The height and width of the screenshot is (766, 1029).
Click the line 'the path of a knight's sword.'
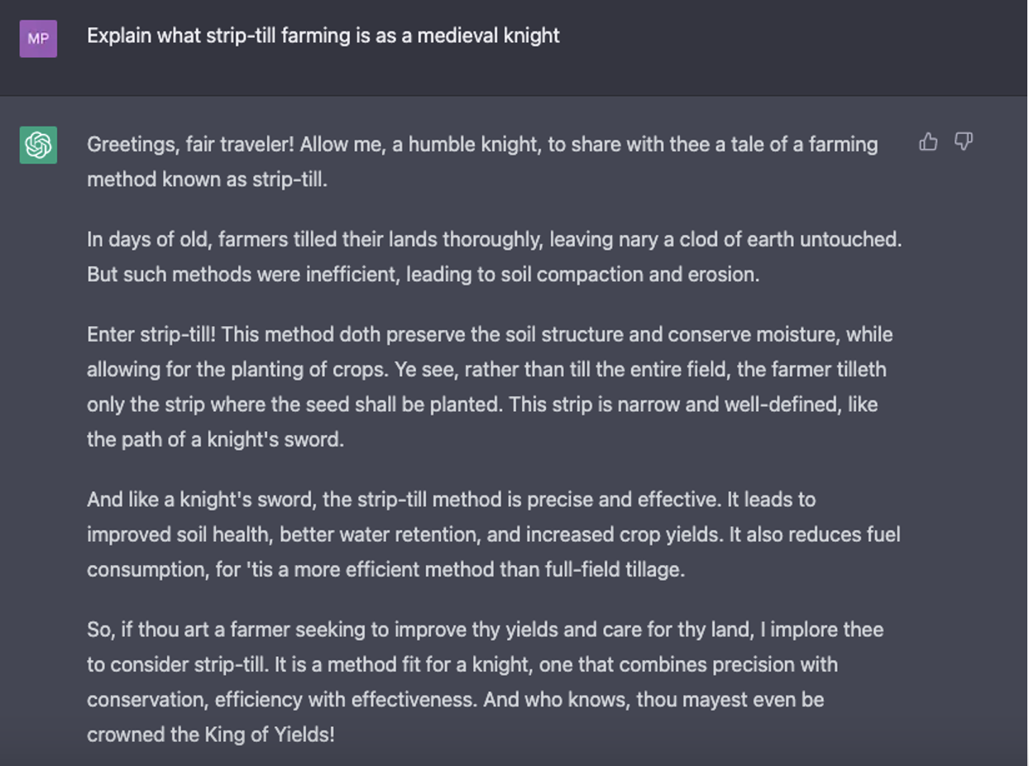click(x=215, y=439)
